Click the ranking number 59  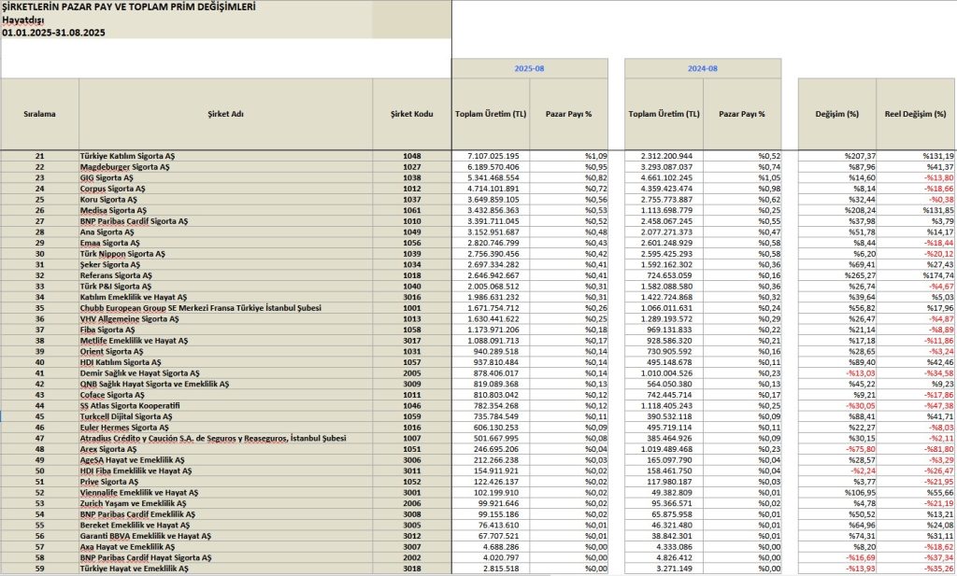pos(39,569)
